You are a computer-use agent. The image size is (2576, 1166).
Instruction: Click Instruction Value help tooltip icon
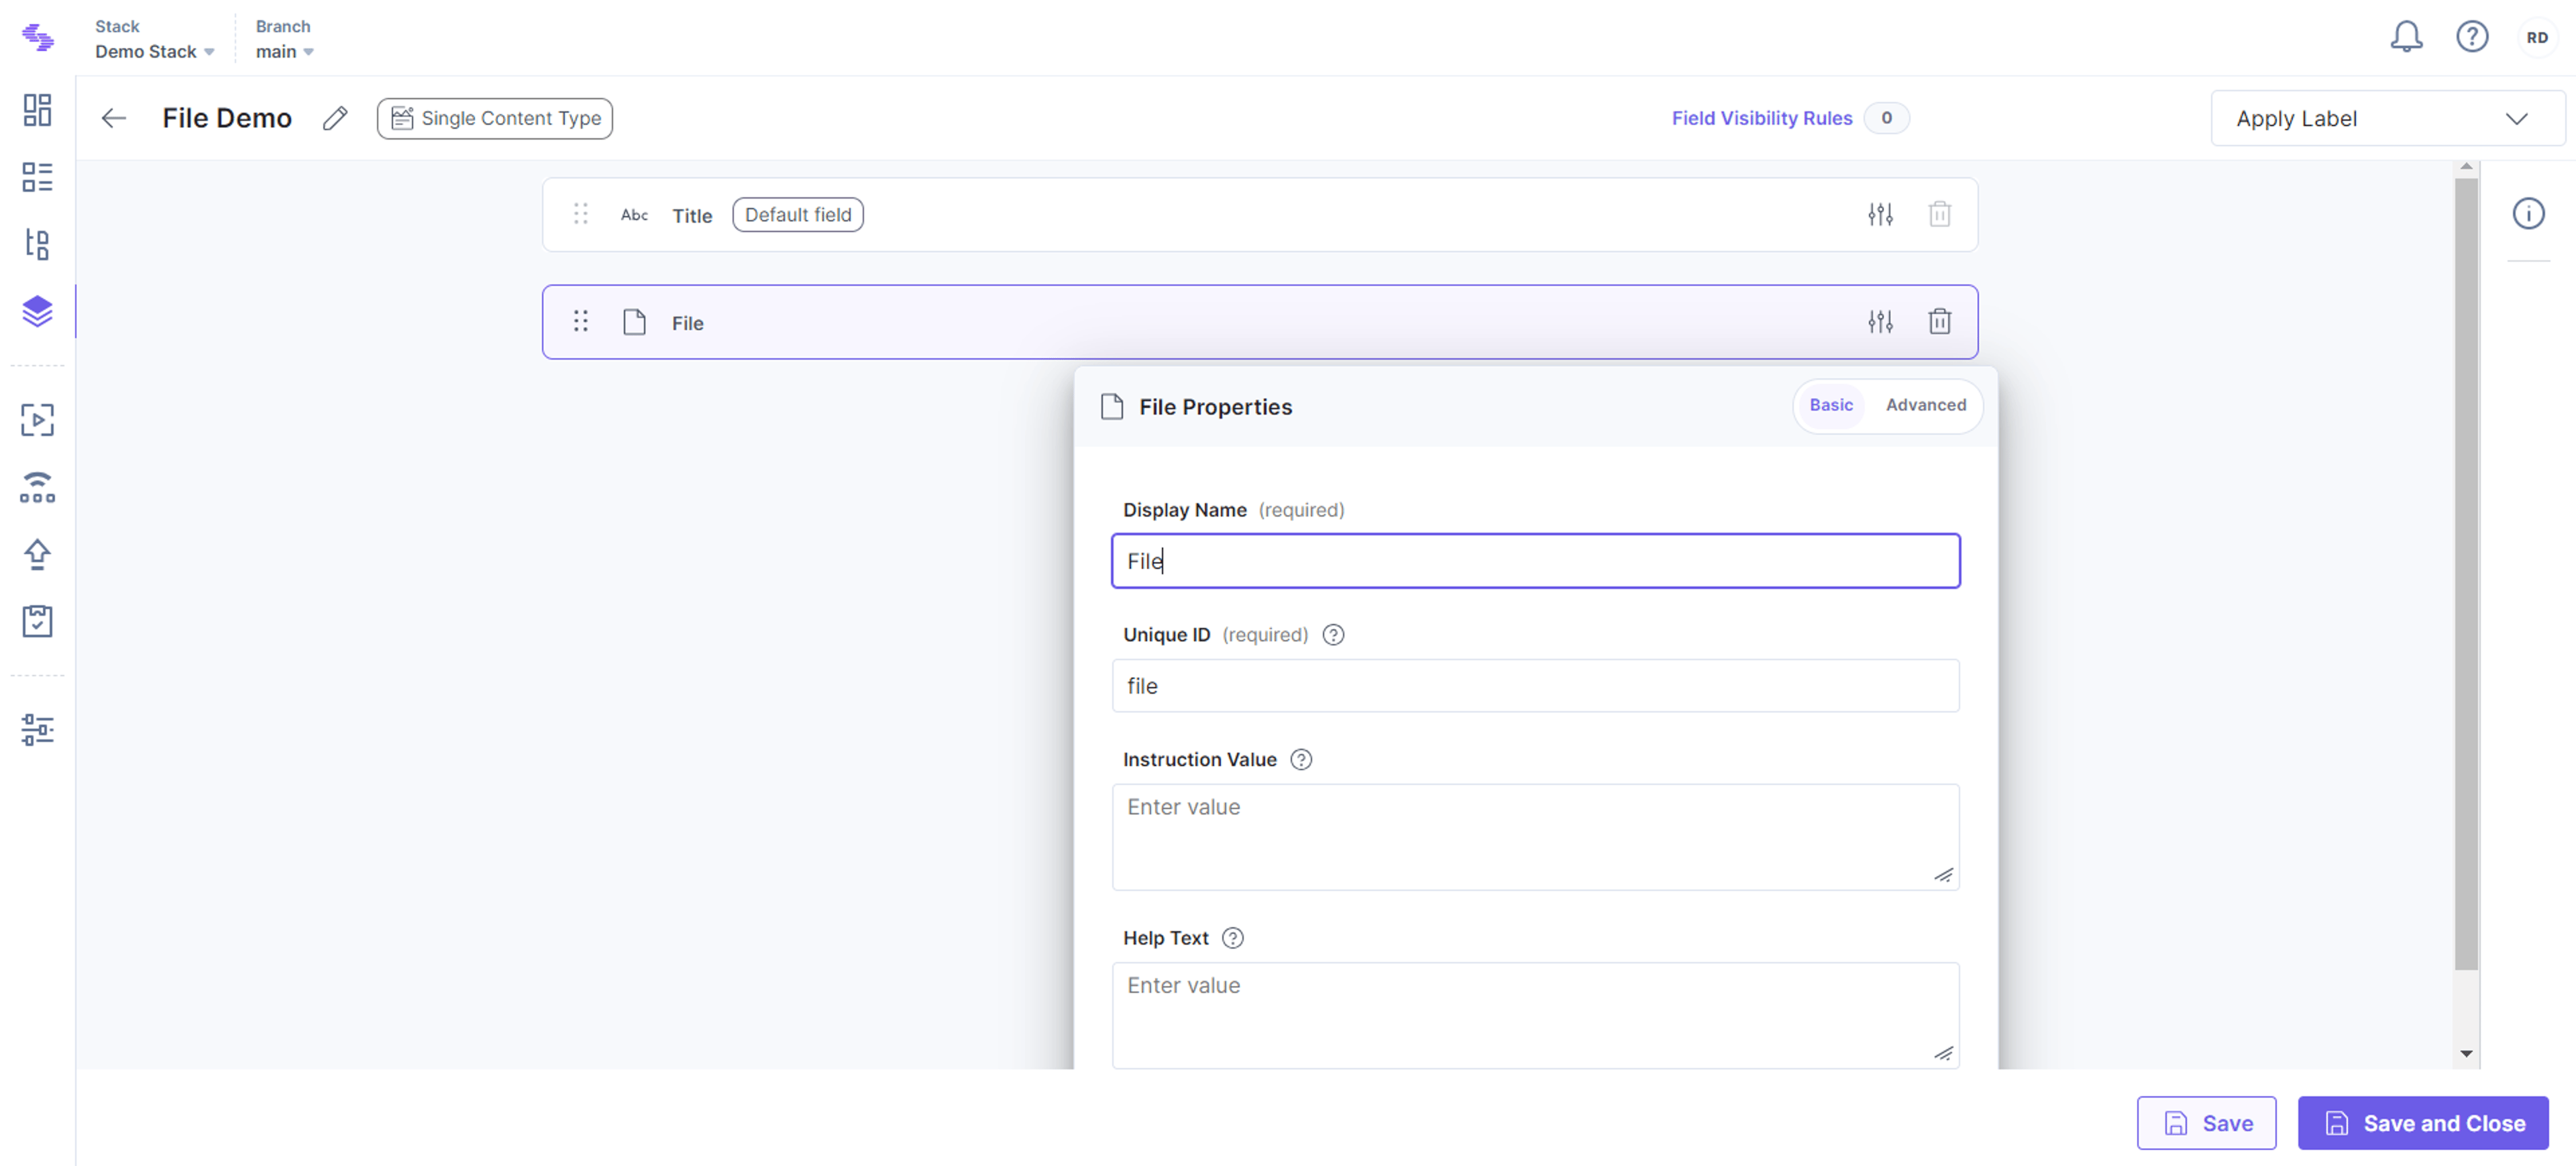point(1300,760)
